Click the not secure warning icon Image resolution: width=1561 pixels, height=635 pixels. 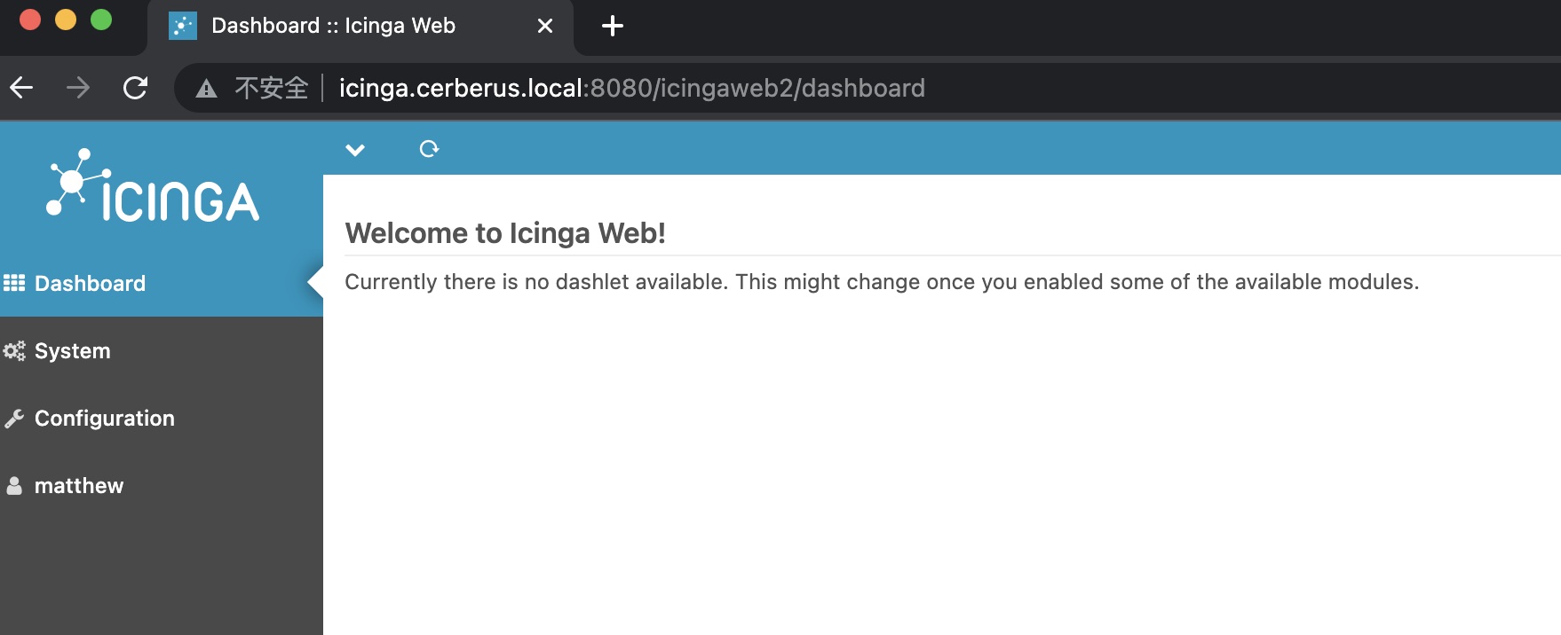click(206, 88)
